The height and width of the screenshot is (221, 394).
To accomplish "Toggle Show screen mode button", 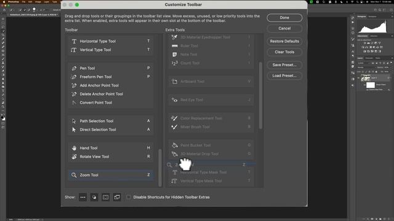I will pyautogui.click(x=117, y=197).
